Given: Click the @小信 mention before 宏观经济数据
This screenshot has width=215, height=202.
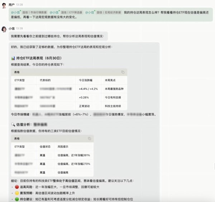Looking at the screenshot, I should pyautogui.click(x=90, y=12).
